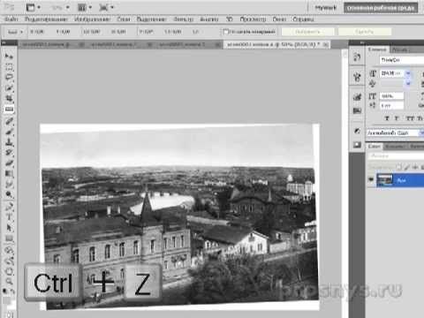Open the layer blending mode dropdown
This screenshot has height=318, width=424.
coord(395,155)
